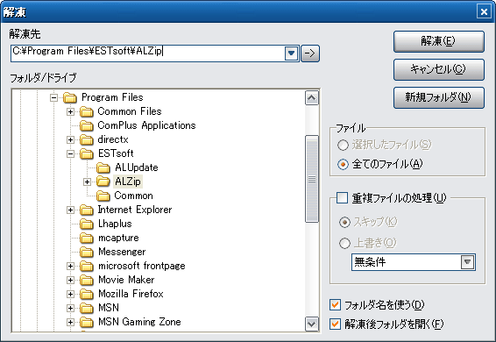496x342 pixels.
Task: Click the ALUpdate folder icon
Action: 103,167
